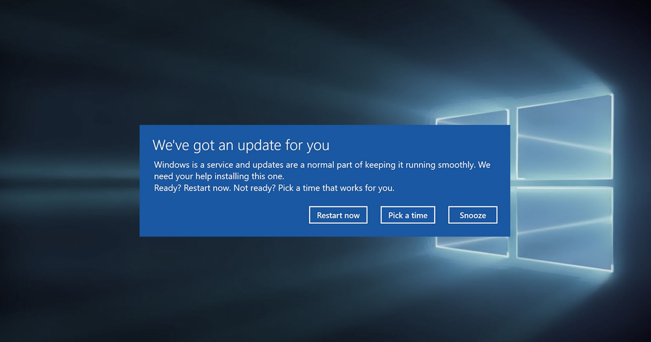Click the word "update" in the dialog heading
This screenshot has height=342, width=651.
tap(259, 145)
